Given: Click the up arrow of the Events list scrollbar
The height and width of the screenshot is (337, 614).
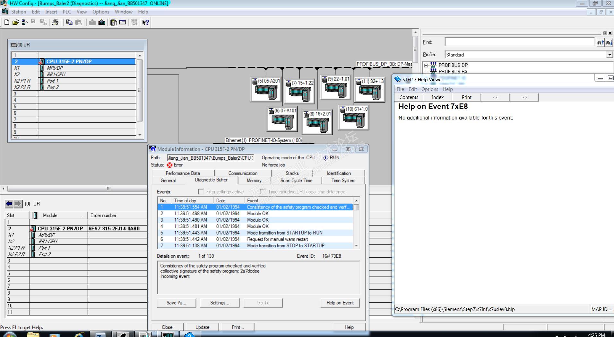Looking at the screenshot, I should click(x=356, y=200).
